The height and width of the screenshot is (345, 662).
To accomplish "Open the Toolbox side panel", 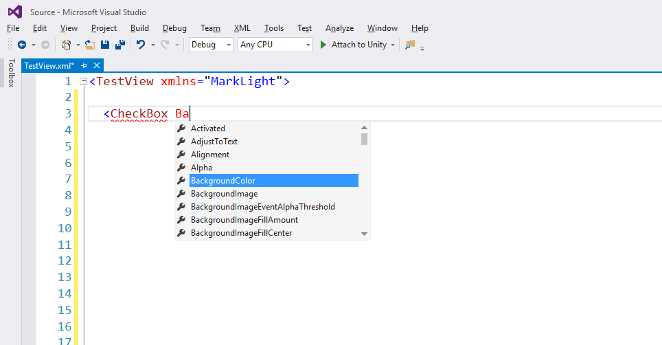I will 12,73.
